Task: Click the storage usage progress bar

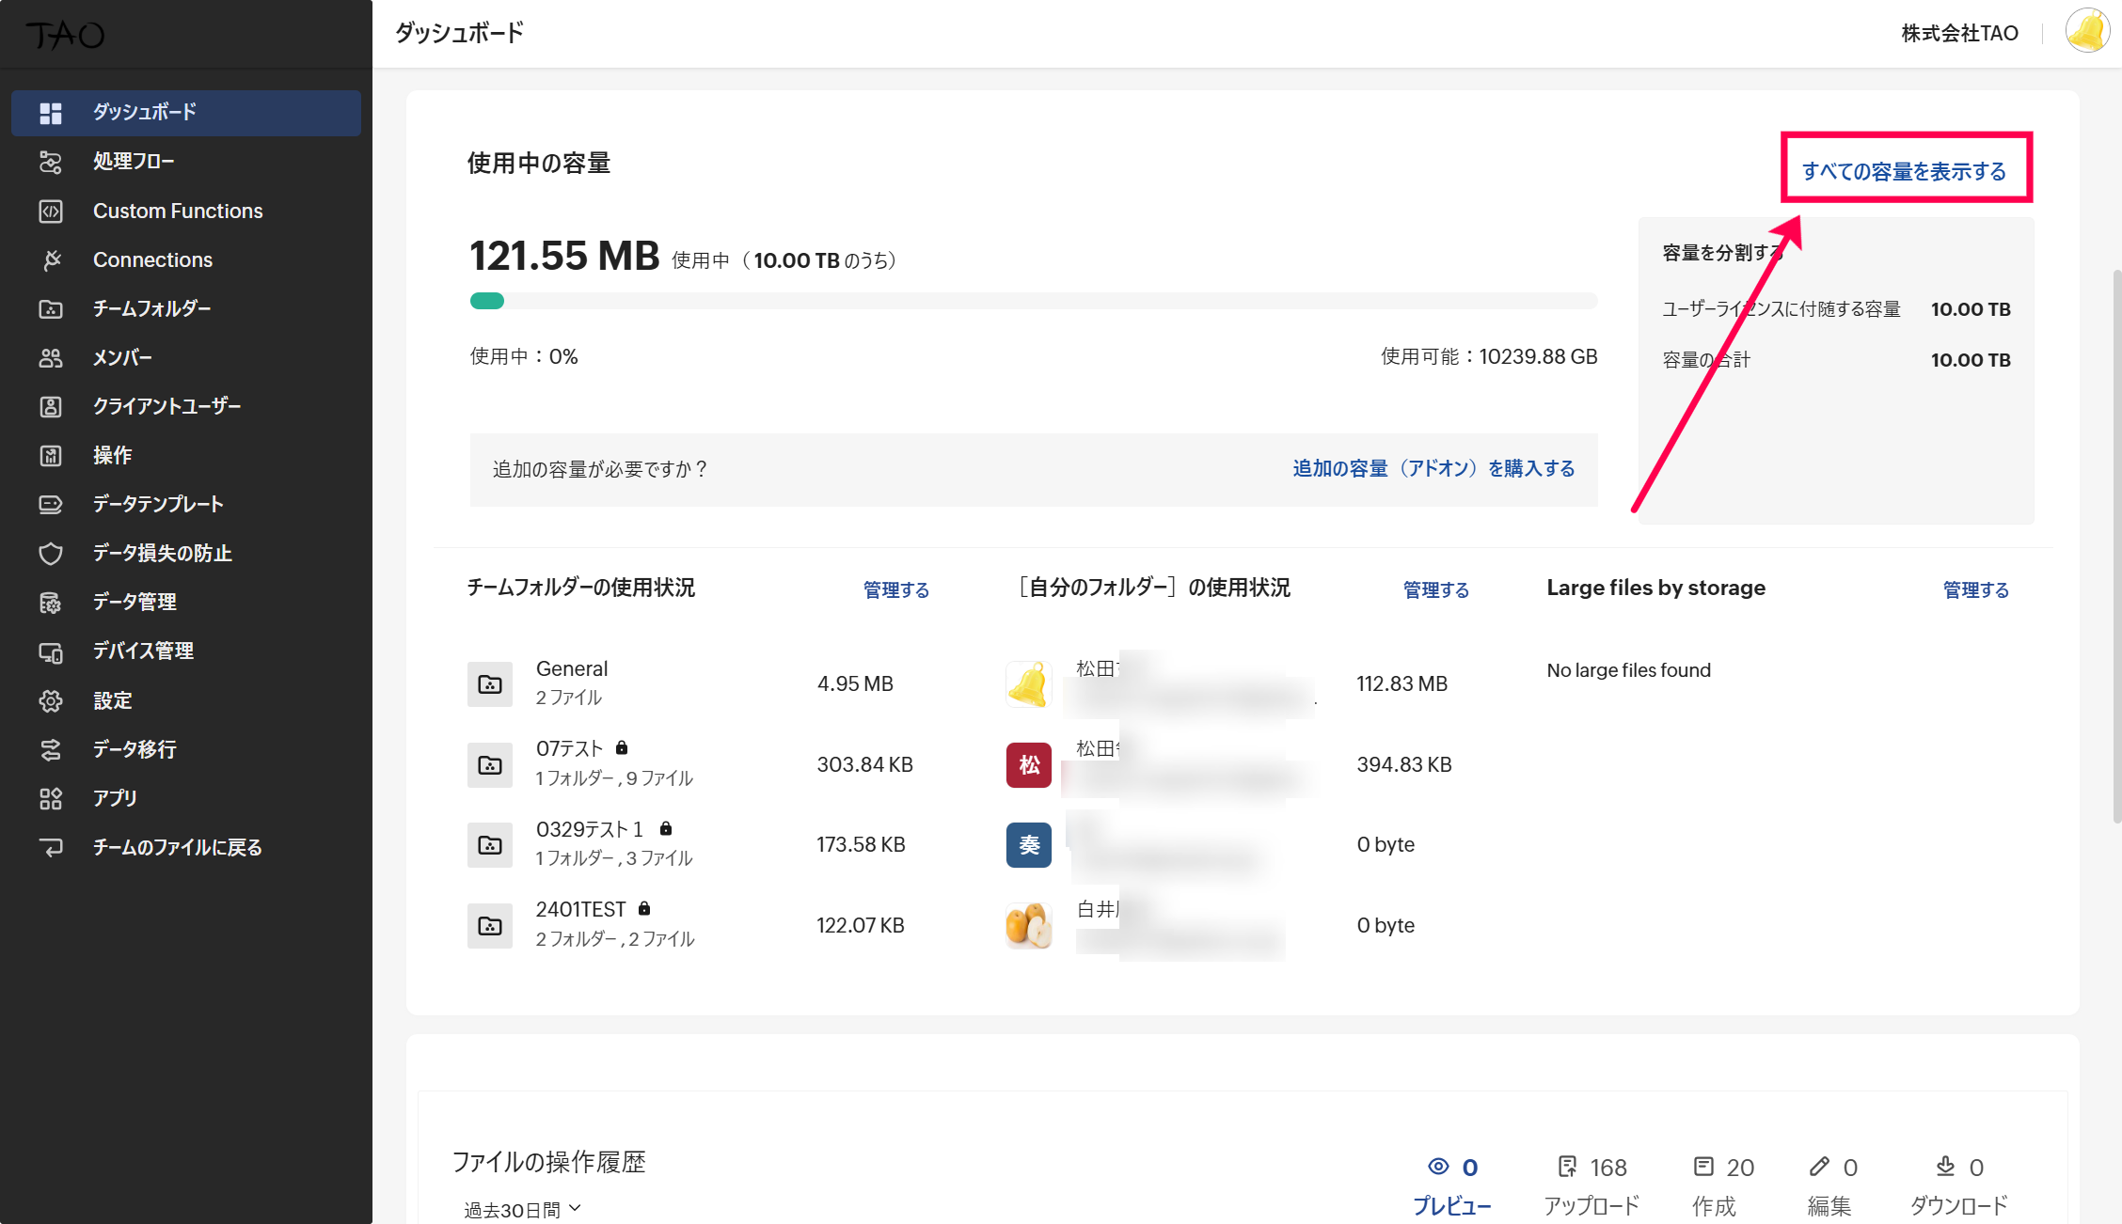Action: 1033,301
